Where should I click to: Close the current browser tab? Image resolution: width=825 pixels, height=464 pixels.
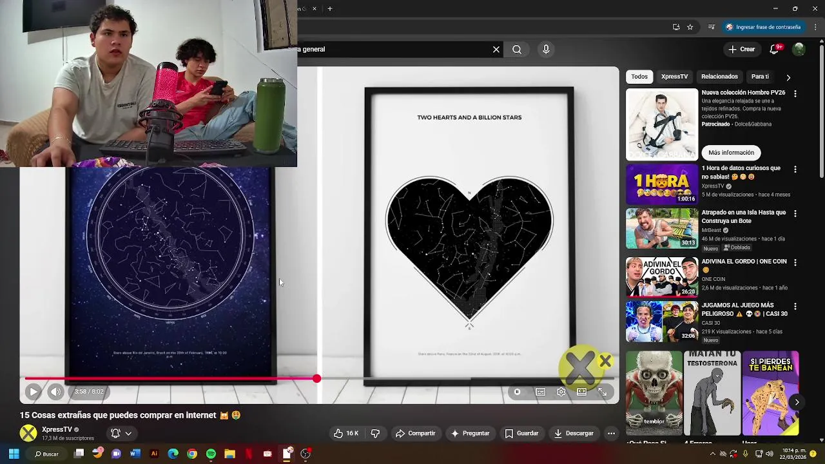coord(315,9)
